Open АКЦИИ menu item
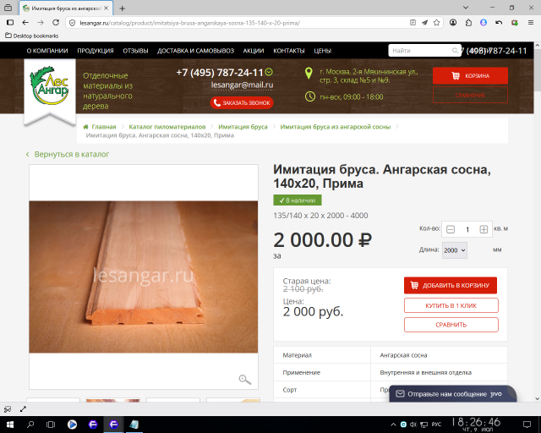The image size is (541, 433). point(254,51)
